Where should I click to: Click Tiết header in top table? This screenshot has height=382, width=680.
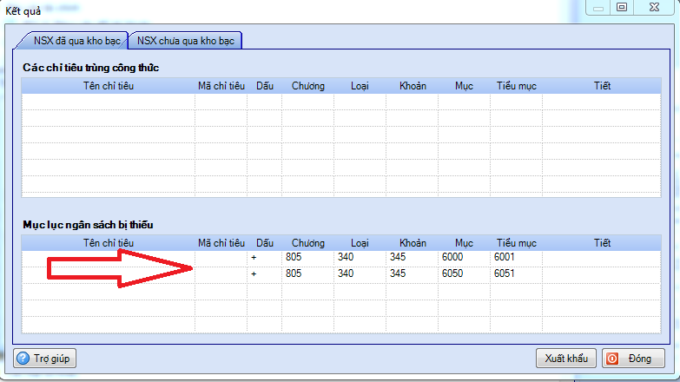(x=602, y=86)
